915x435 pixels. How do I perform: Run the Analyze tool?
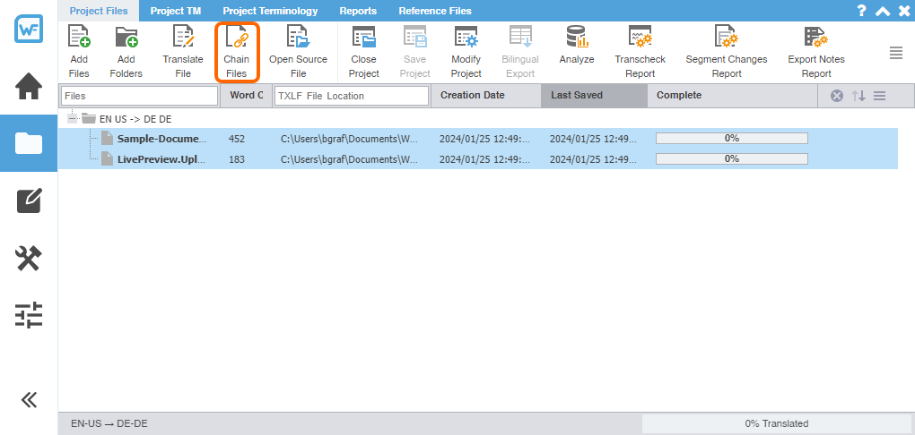(x=577, y=38)
